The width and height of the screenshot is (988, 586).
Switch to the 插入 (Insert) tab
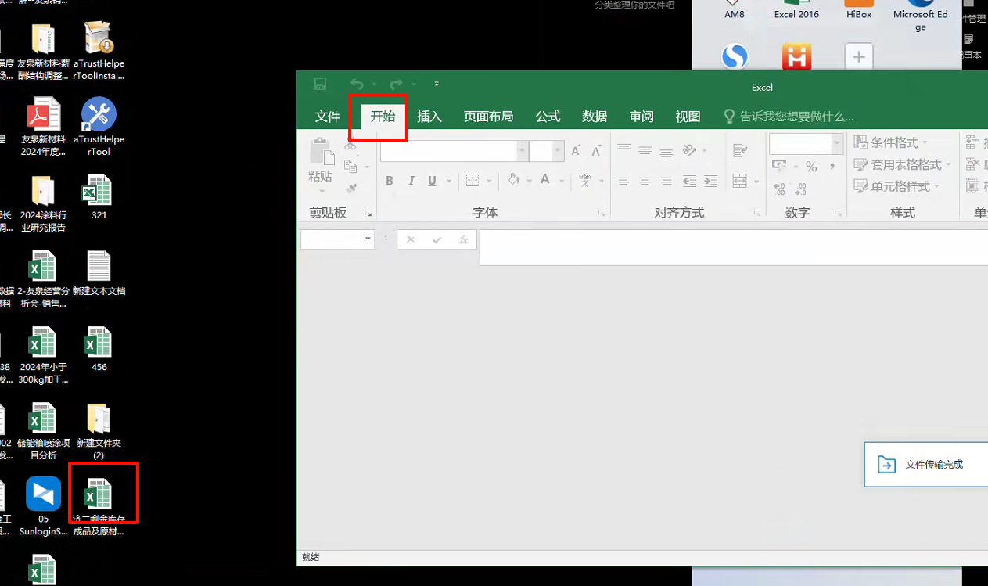point(429,117)
